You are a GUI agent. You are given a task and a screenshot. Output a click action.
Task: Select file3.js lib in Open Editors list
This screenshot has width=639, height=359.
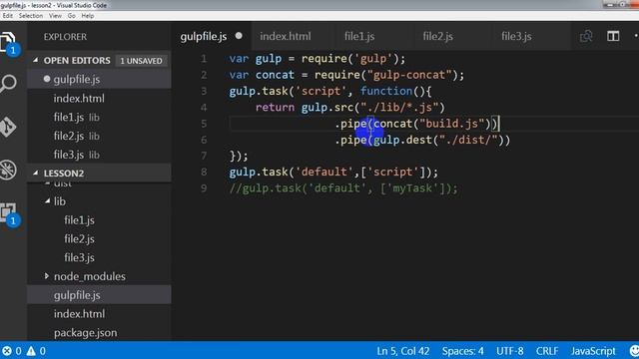tap(99, 155)
